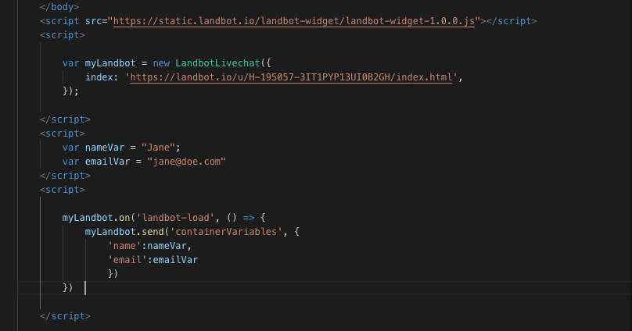Click the arrow function '=>' operator
632x331 pixels.
pos(249,218)
